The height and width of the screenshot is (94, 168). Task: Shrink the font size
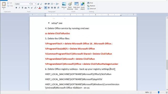pyautogui.click(x=41, y=4)
